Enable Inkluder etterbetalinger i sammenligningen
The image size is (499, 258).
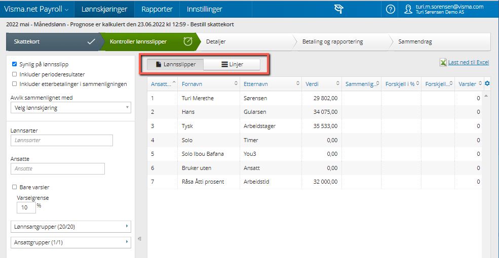point(14,84)
